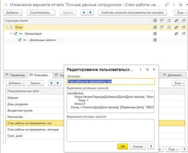Select the Юбилей user field

click(35, 98)
